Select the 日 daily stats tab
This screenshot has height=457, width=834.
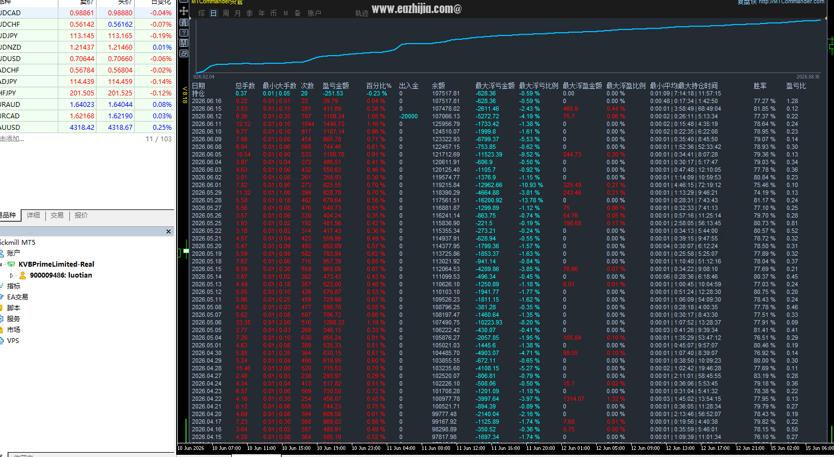(x=213, y=13)
